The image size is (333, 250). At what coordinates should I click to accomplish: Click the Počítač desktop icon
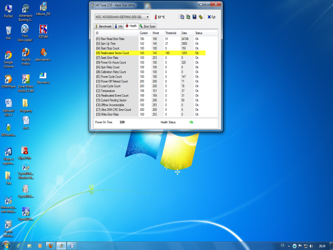[x=8, y=11]
